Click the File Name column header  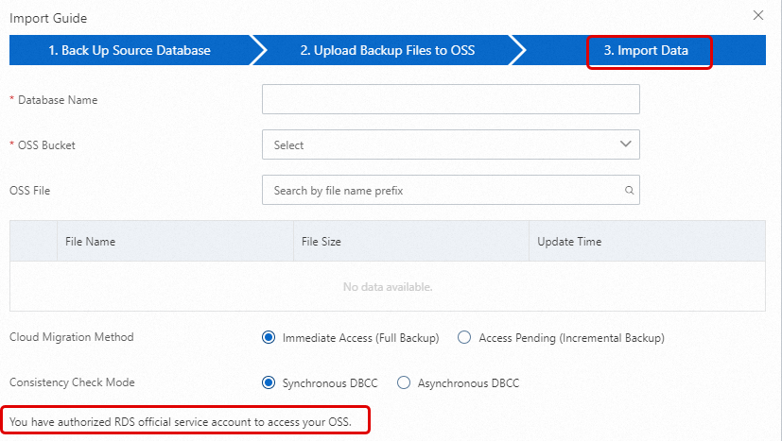[x=91, y=242]
